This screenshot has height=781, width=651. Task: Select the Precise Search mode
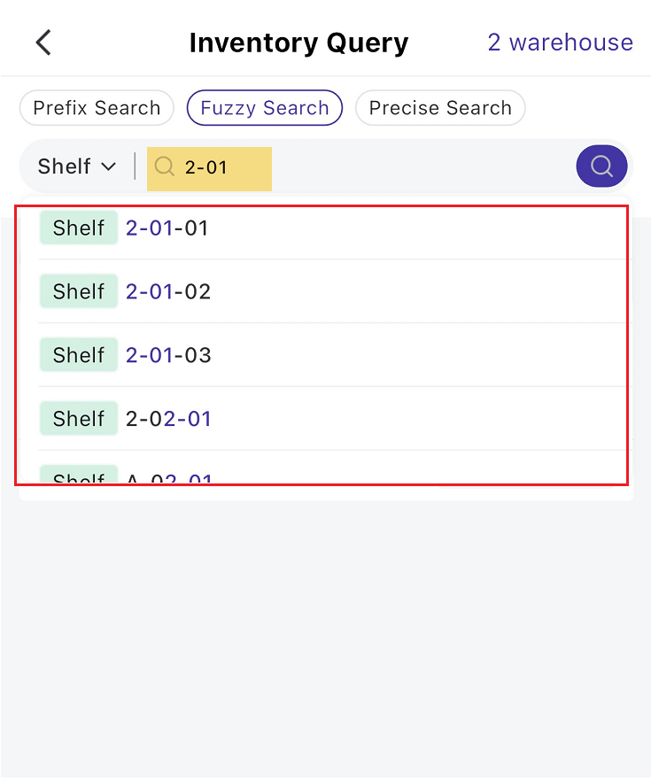pos(440,108)
